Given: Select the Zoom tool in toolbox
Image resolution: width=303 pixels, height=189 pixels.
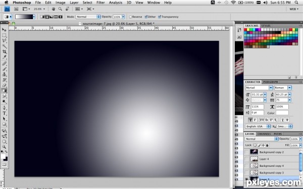Looking at the screenshot, I should [x=4, y=147].
